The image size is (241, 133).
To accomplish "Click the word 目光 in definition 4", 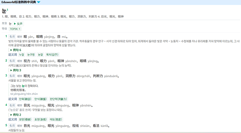I will 27,105.
